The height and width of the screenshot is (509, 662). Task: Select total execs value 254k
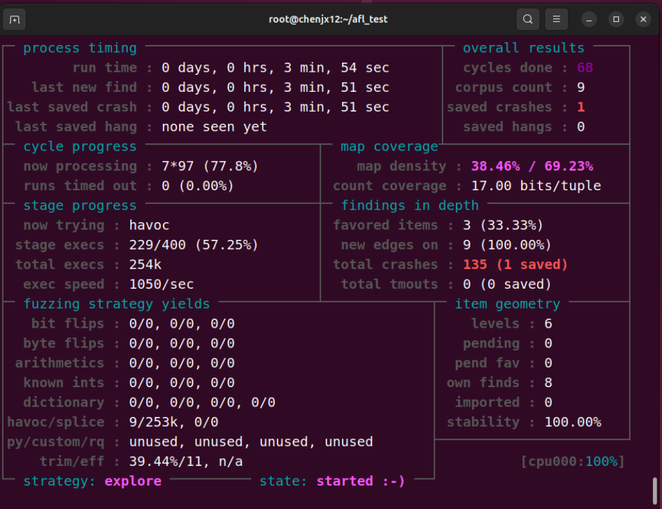145,265
